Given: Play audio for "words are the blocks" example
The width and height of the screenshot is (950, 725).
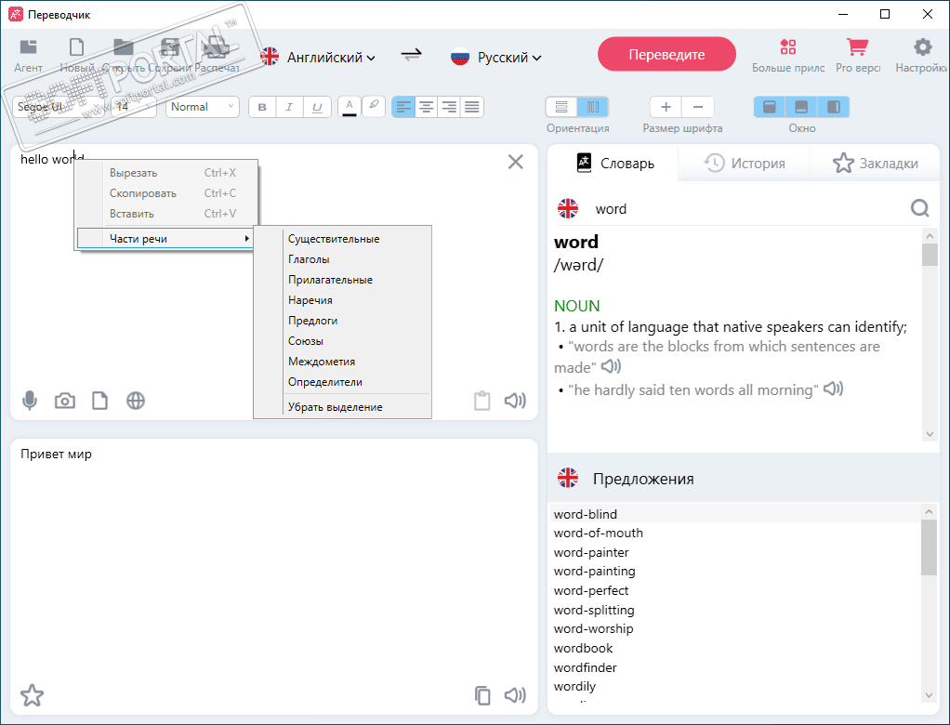Looking at the screenshot, I should click(x=611, y=366).
